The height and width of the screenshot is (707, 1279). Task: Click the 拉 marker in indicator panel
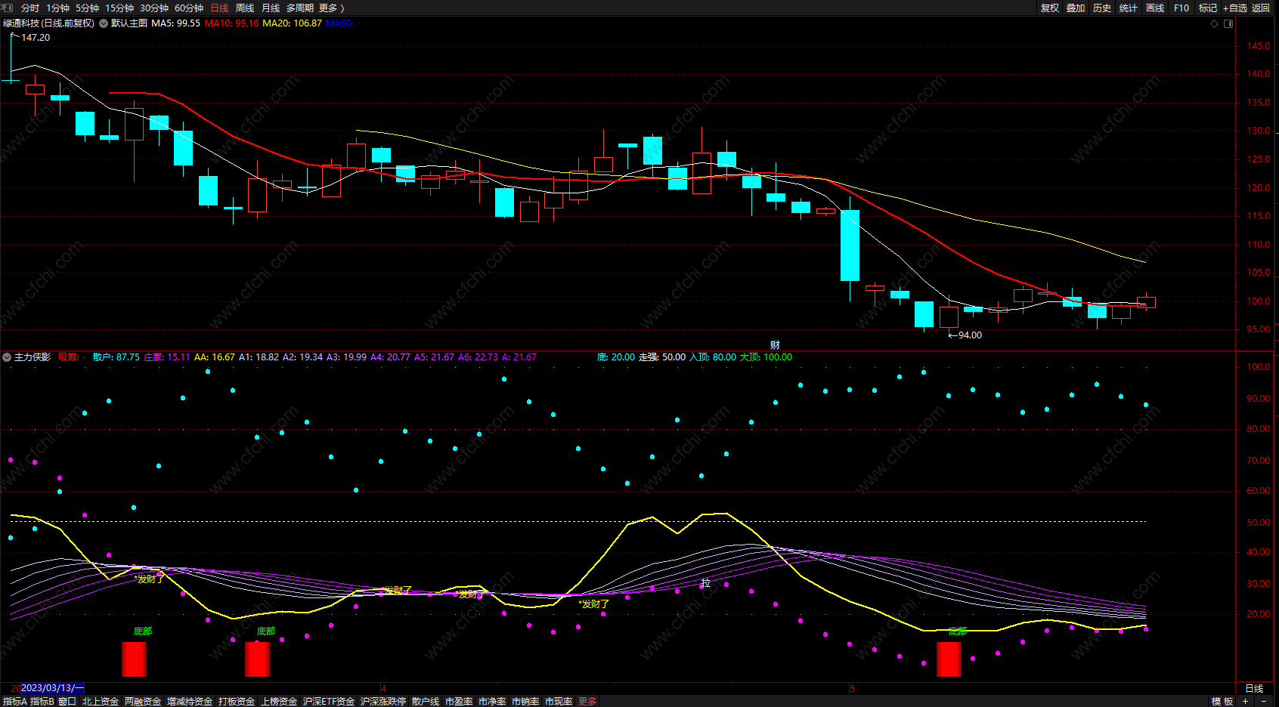(705, 583)
